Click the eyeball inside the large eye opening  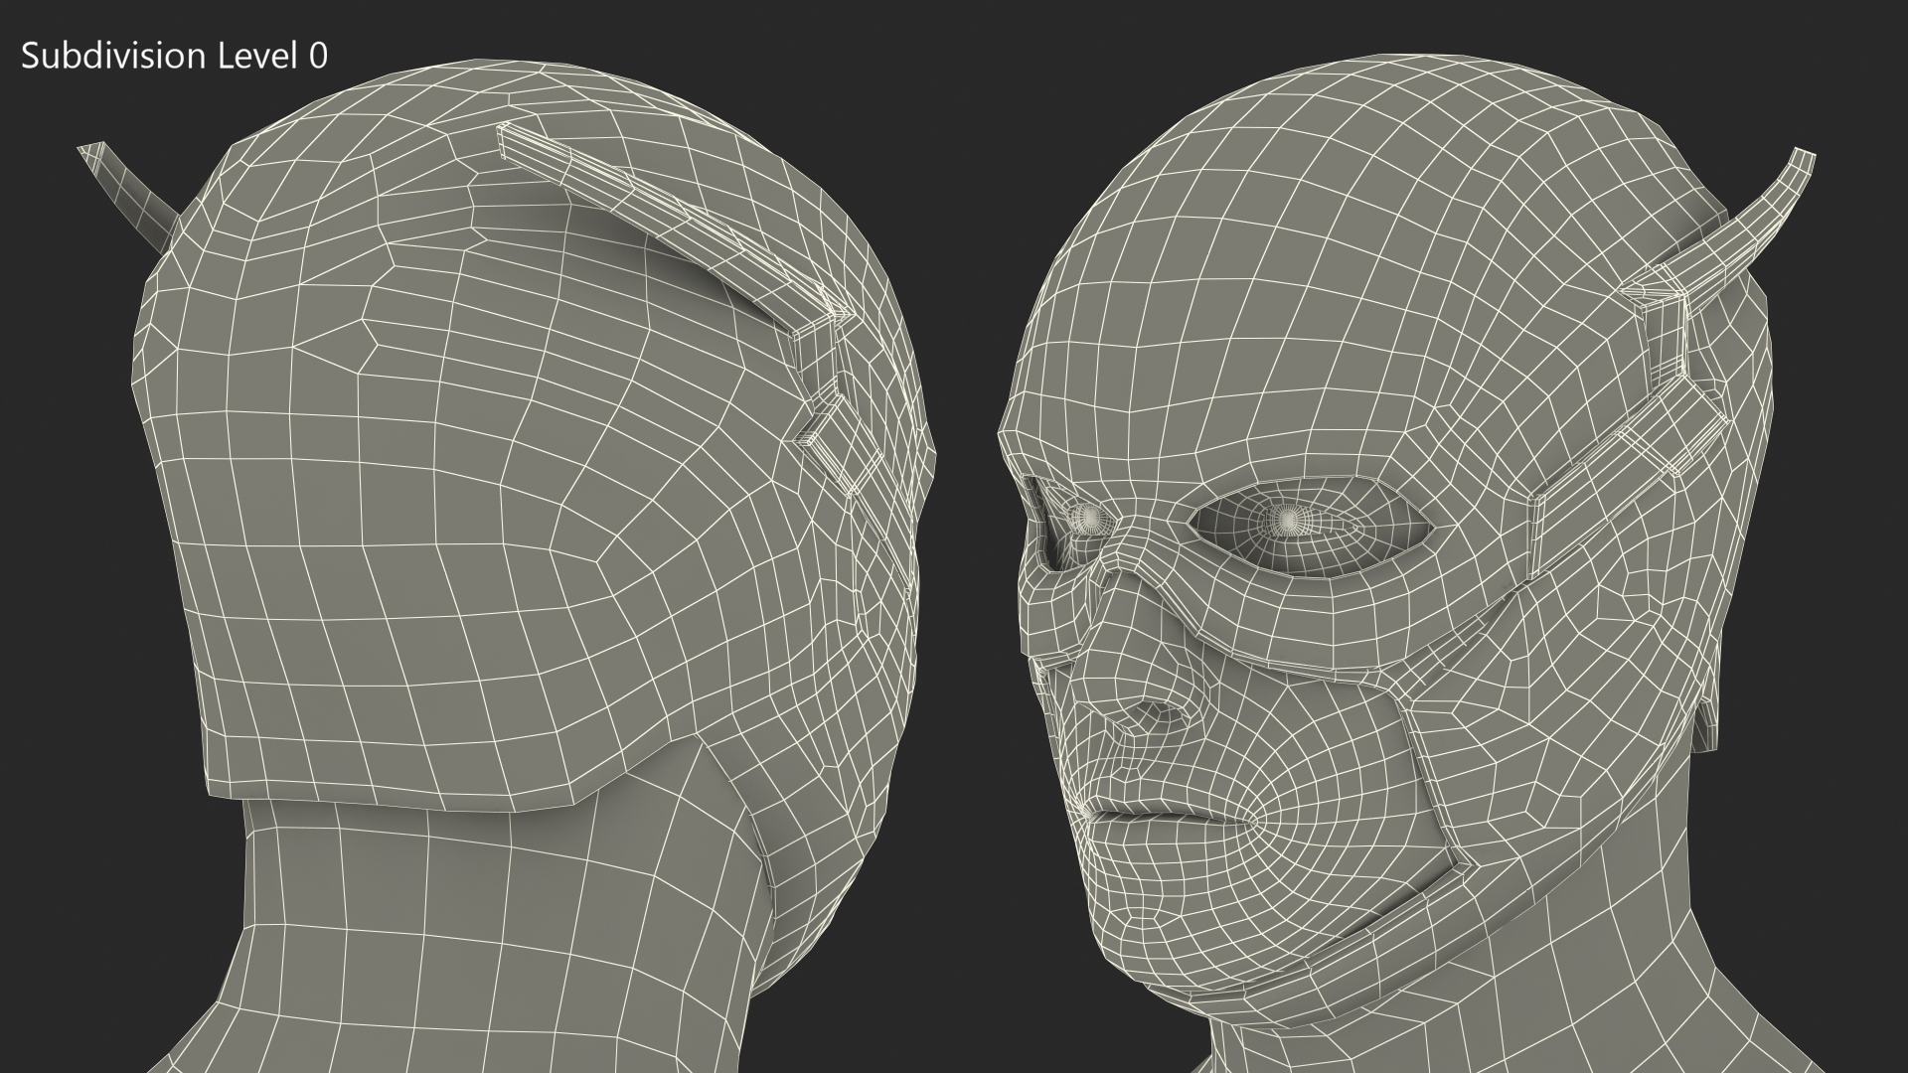[x=1288, y=519]
